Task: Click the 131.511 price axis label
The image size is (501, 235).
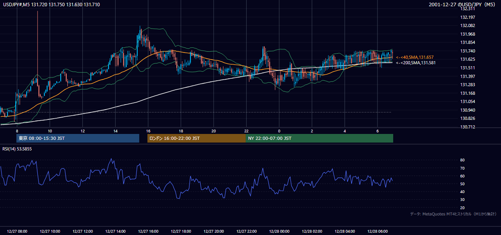Action: pos(468,68)
